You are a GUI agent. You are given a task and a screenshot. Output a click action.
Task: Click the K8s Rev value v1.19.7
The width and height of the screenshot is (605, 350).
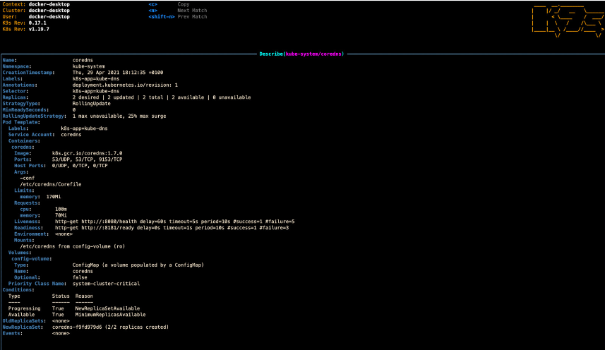(39, 29)
